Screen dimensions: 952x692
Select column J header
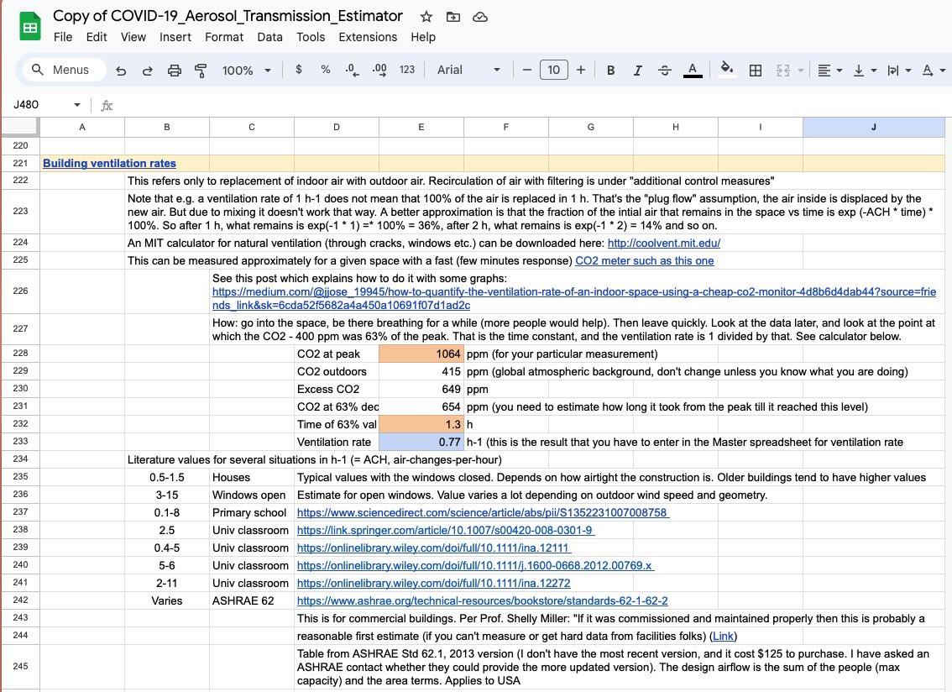click(x=873, y=127)
